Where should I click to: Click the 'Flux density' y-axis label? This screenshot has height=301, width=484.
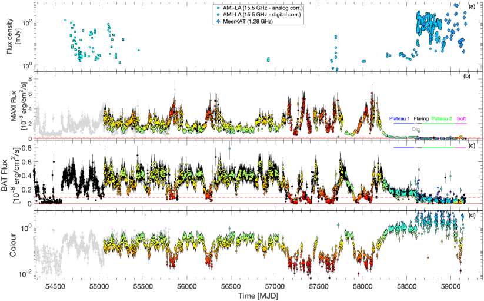pyautogui.click(x=10, y=36)
